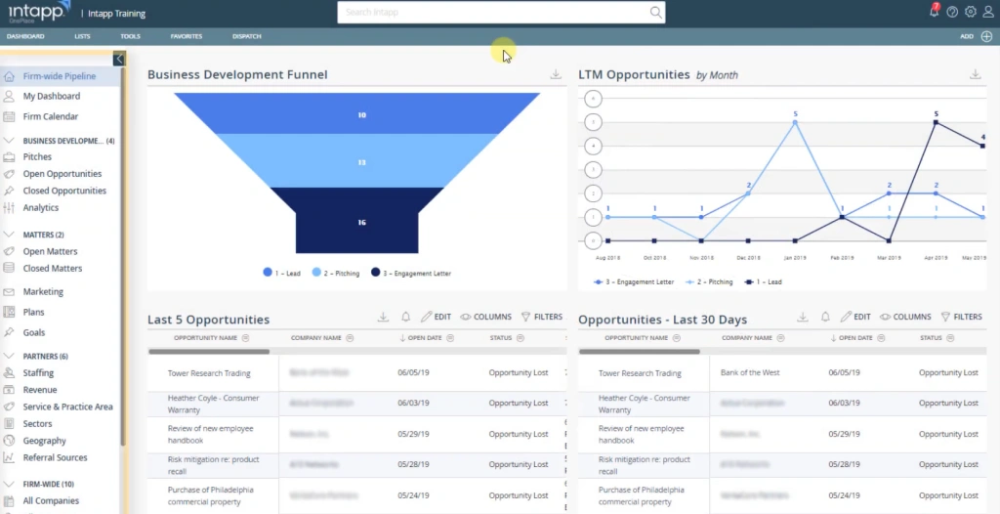1000x514 pixels.
Task: Open Marketing in sidebar
Action: tap(43, 292)
